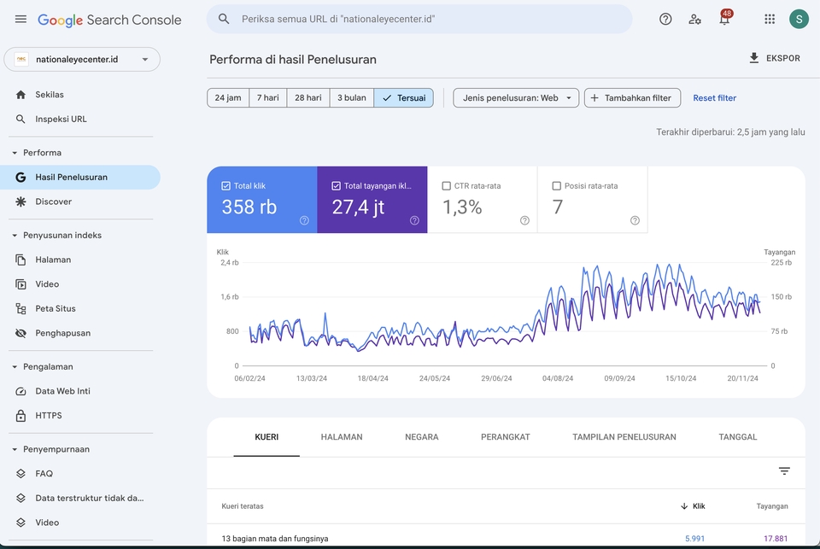
Task: Select the 28 hari date range
Action: pyautogui.click(x=307, y=98)
